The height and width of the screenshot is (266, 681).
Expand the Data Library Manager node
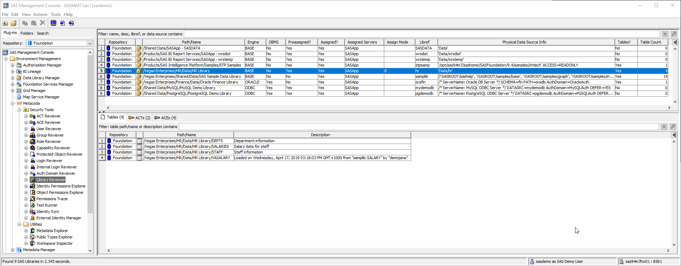coord(13,78)
